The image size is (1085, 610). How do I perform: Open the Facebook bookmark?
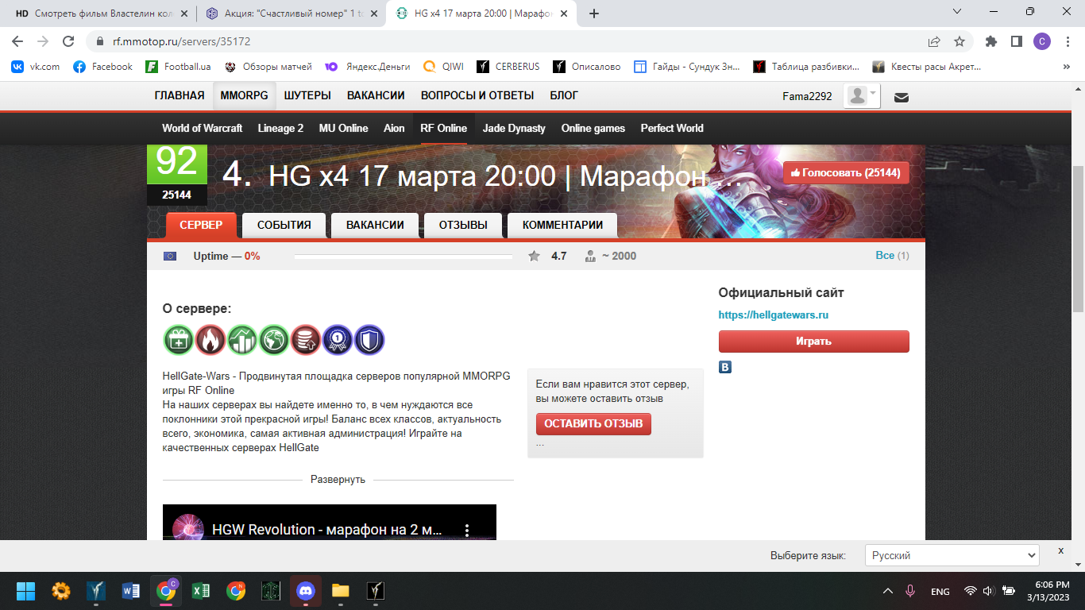coord(102,67)
